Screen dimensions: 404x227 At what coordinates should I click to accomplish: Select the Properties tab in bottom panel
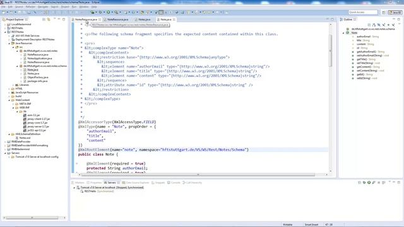click(x=94, y=183)
